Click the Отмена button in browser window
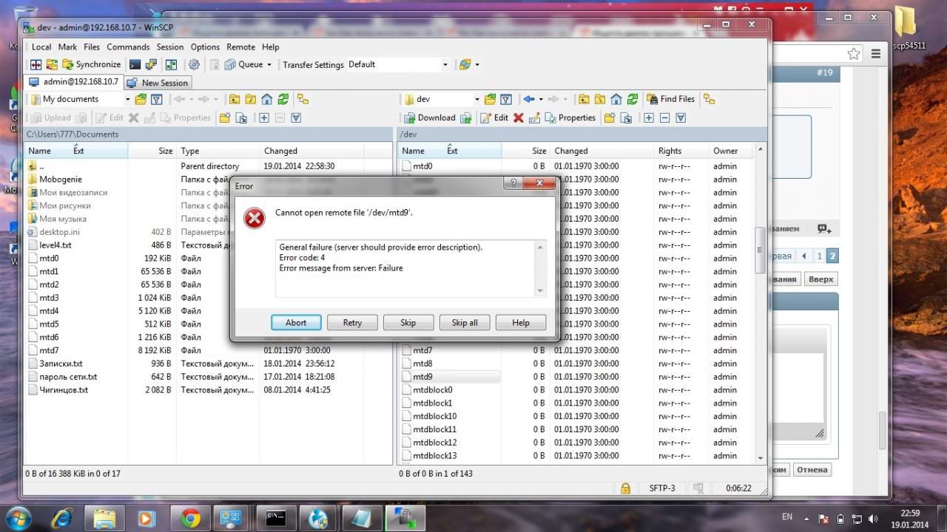Viewport: 947px width, 532px height. point(812,469)
